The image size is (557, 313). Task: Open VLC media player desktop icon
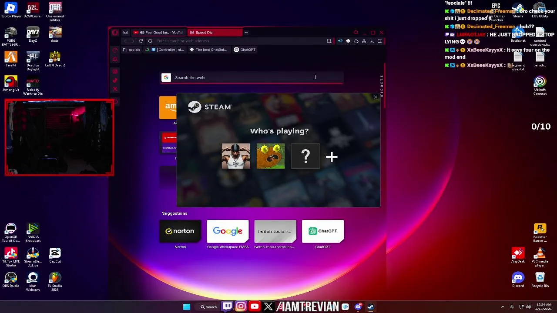540,257
